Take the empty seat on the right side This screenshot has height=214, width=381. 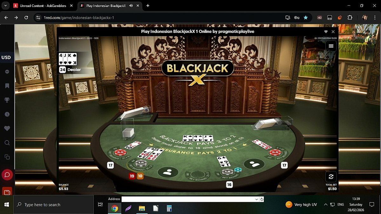click(254, 164)
